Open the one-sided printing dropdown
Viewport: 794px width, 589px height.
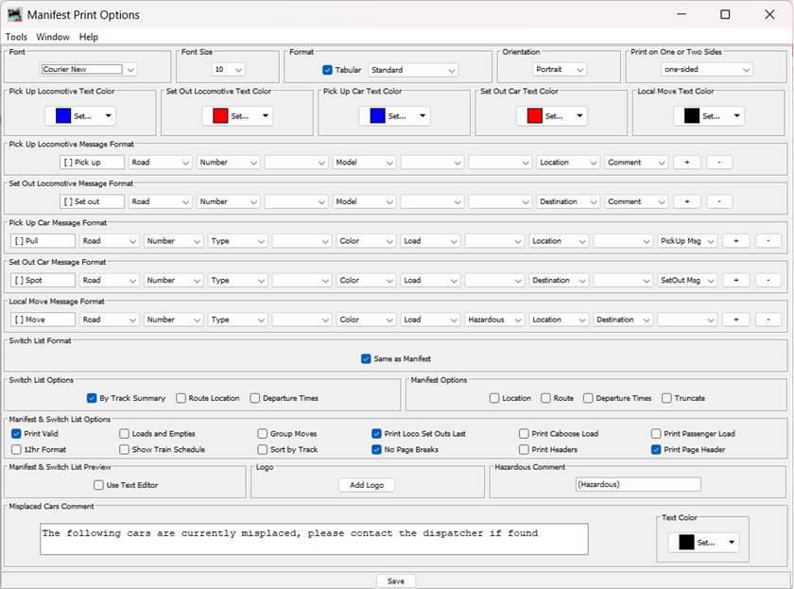pyautogui.click(x=707, y=70)
